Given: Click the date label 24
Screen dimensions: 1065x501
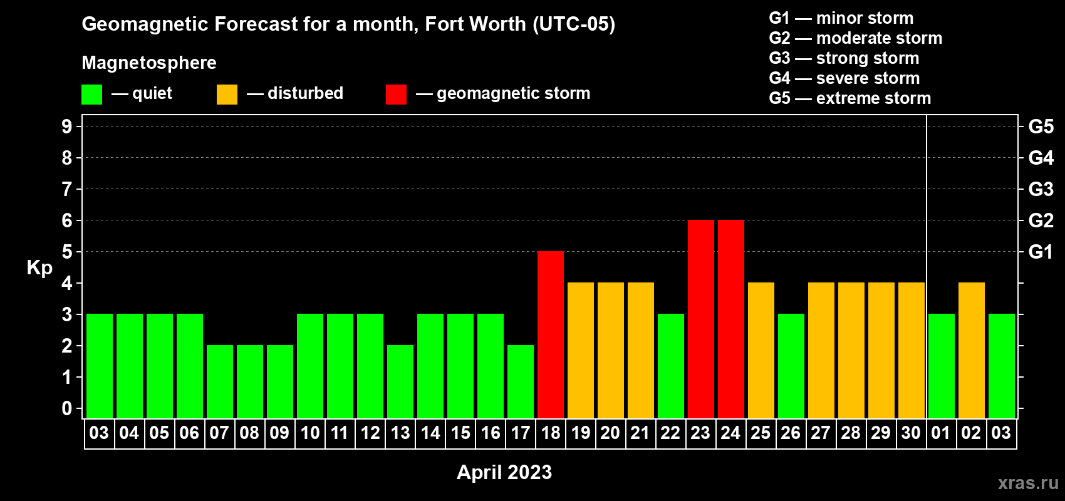Looking at the screenshot, I should coord(731,433).
